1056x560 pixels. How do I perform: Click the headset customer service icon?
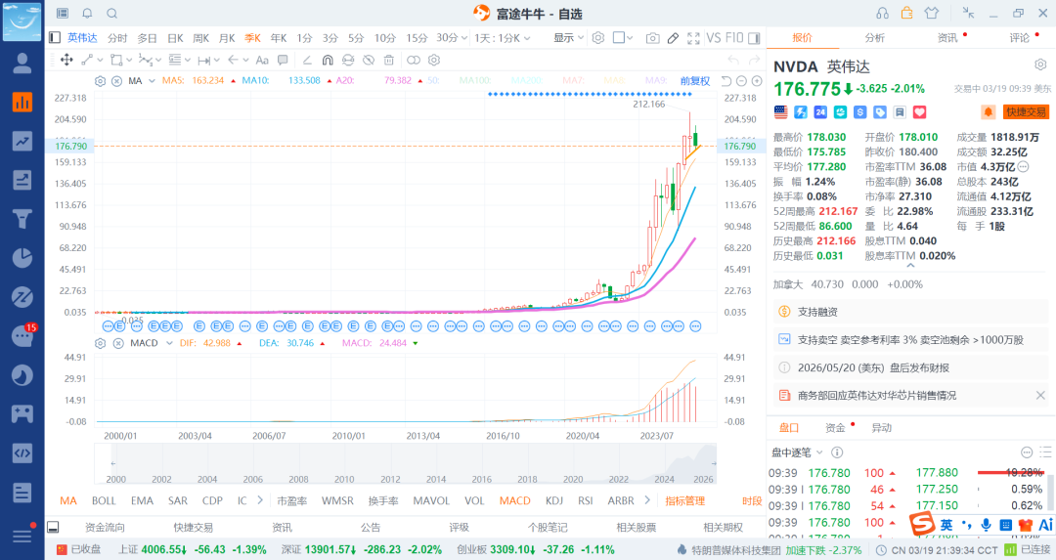point(882,13)
